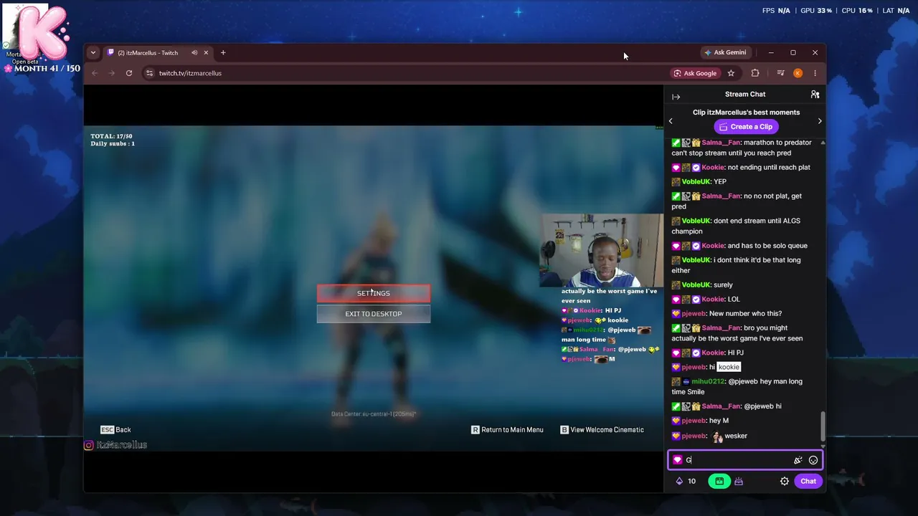Click the Create a Clip button
This screenshot has width=918, height=516.
pyautogui.click(x=746, y=127)
